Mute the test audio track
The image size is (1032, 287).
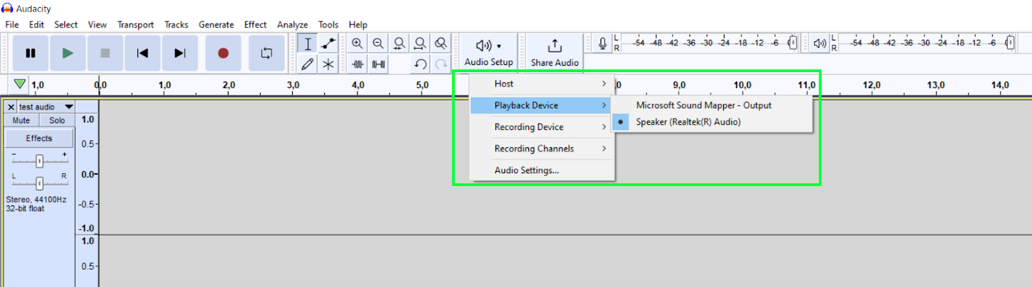21,120
